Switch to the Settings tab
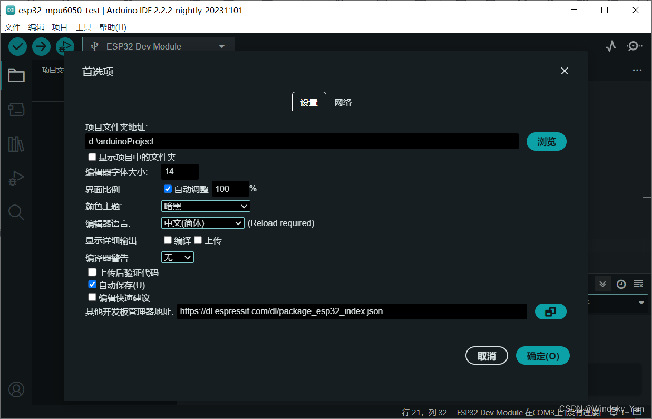Image resolution: width=652 pixels, height=419 pixels. (309, 102)
